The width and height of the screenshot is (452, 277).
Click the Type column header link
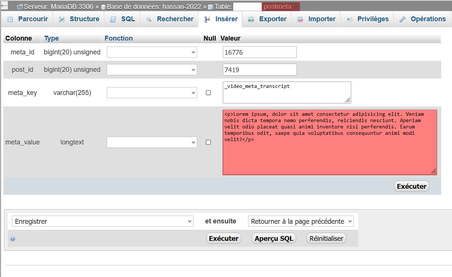coord(51,38)
